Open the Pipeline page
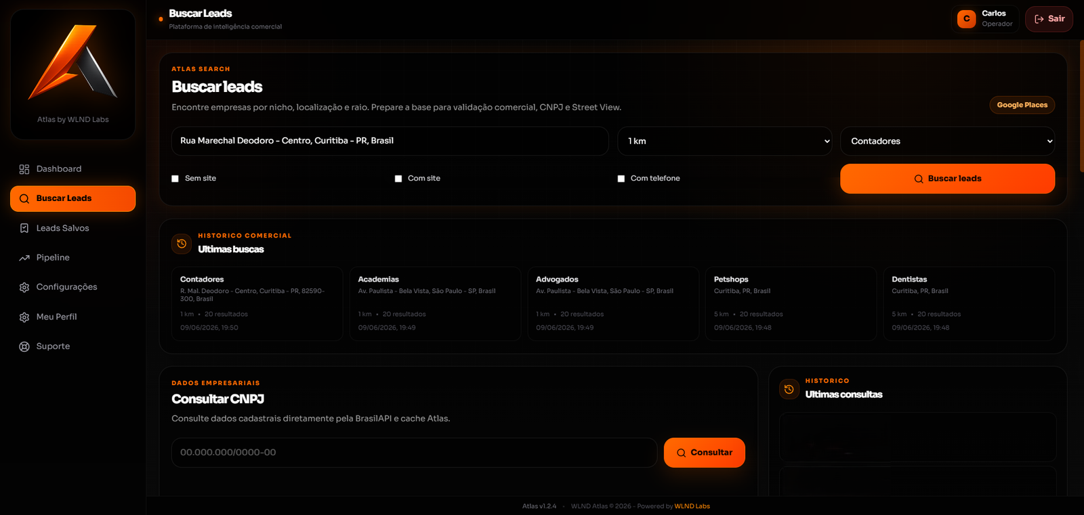 click(72, 258)
